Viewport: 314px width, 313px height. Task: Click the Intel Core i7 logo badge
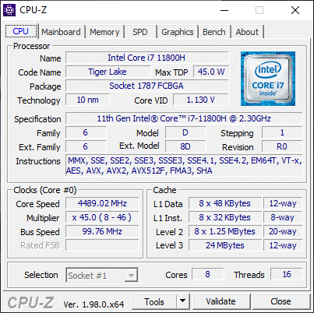(268, 79)
